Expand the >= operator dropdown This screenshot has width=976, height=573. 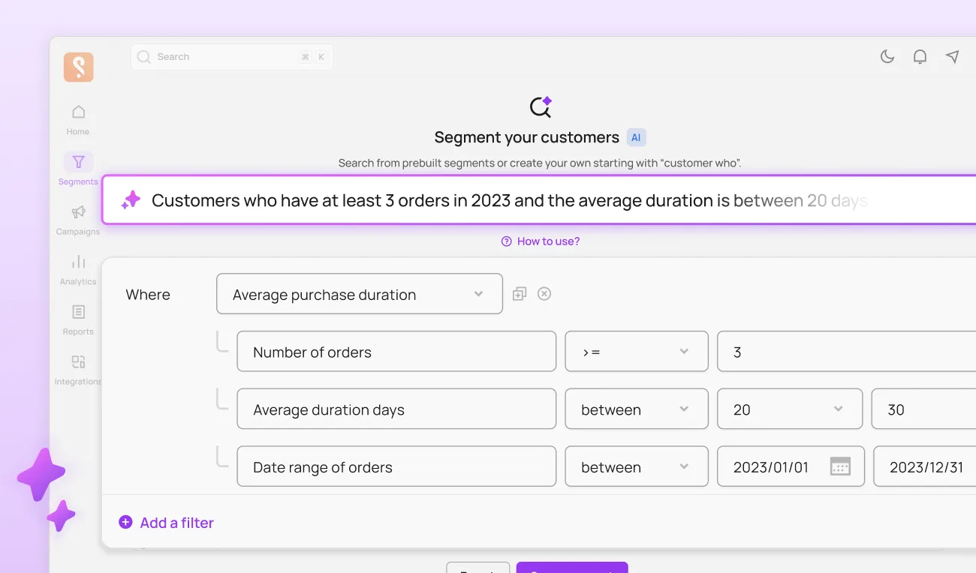(x=636, y=351)
